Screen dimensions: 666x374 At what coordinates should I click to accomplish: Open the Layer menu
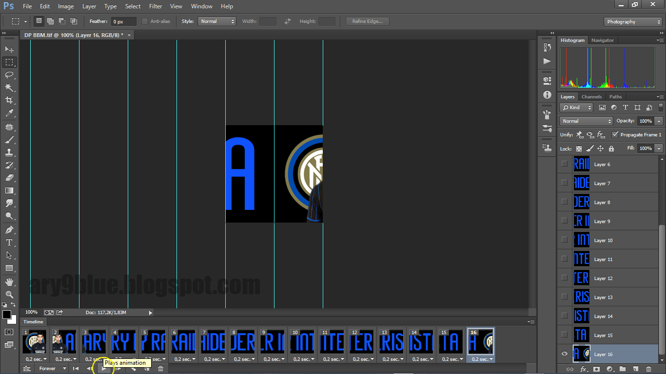89,6
